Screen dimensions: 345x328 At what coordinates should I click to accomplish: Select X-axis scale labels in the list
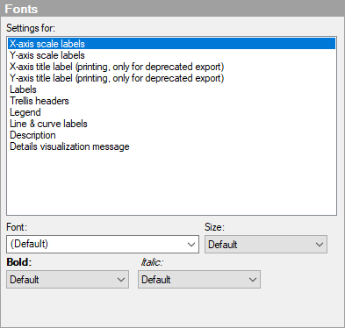[x=171, y=44]
